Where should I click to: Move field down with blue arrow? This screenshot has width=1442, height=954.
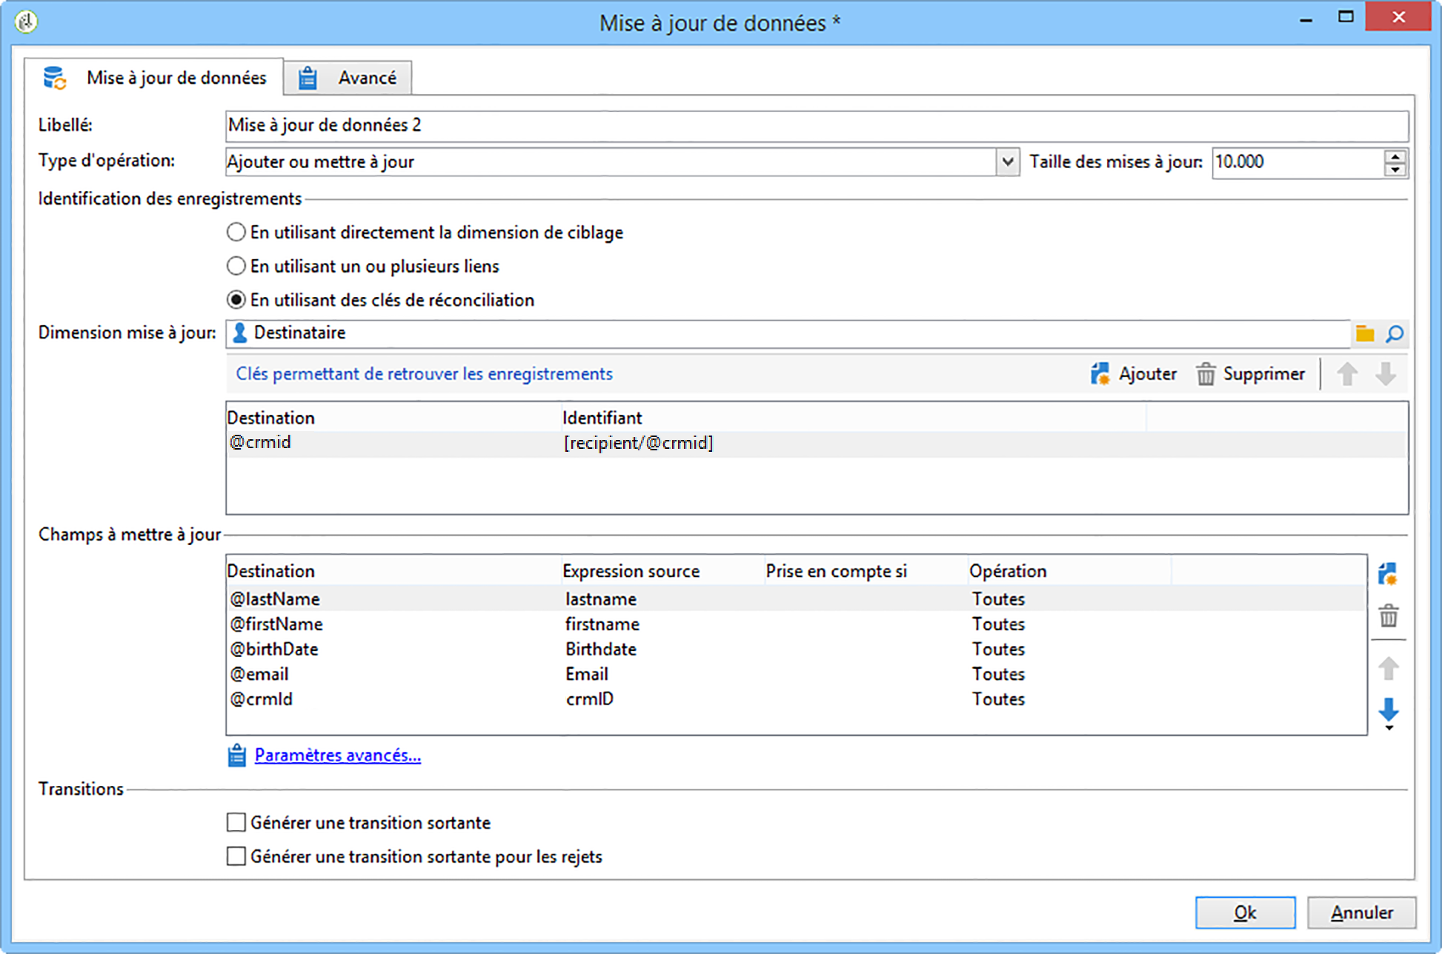1388,709
